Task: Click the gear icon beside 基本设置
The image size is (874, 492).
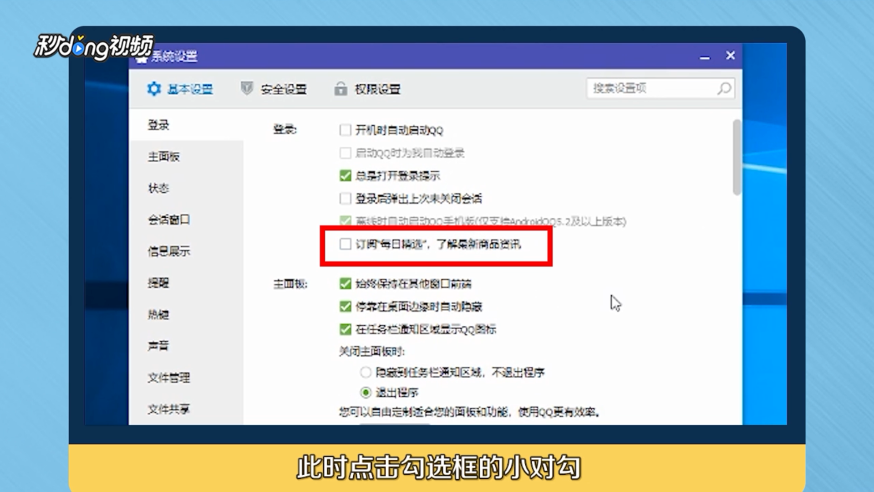Action: click(154, 89)
